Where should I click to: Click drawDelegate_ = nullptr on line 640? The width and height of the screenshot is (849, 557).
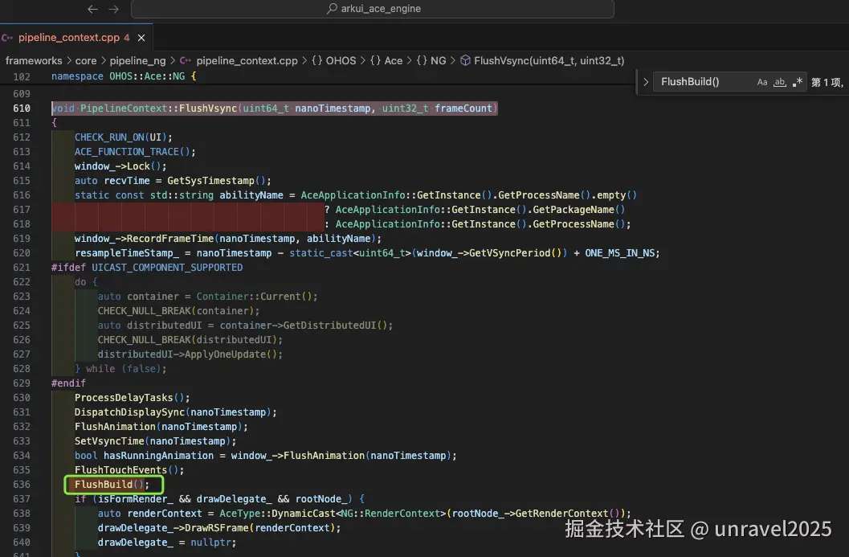pyautogui.click(x=167, y=543)
